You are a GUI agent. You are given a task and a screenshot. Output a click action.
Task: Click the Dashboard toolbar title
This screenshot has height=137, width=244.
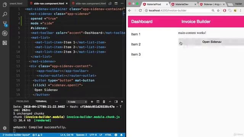pyautogui.click(x=142, y=22)
